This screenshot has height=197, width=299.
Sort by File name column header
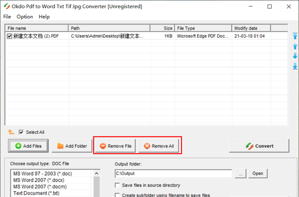click(x=36, y=28)
